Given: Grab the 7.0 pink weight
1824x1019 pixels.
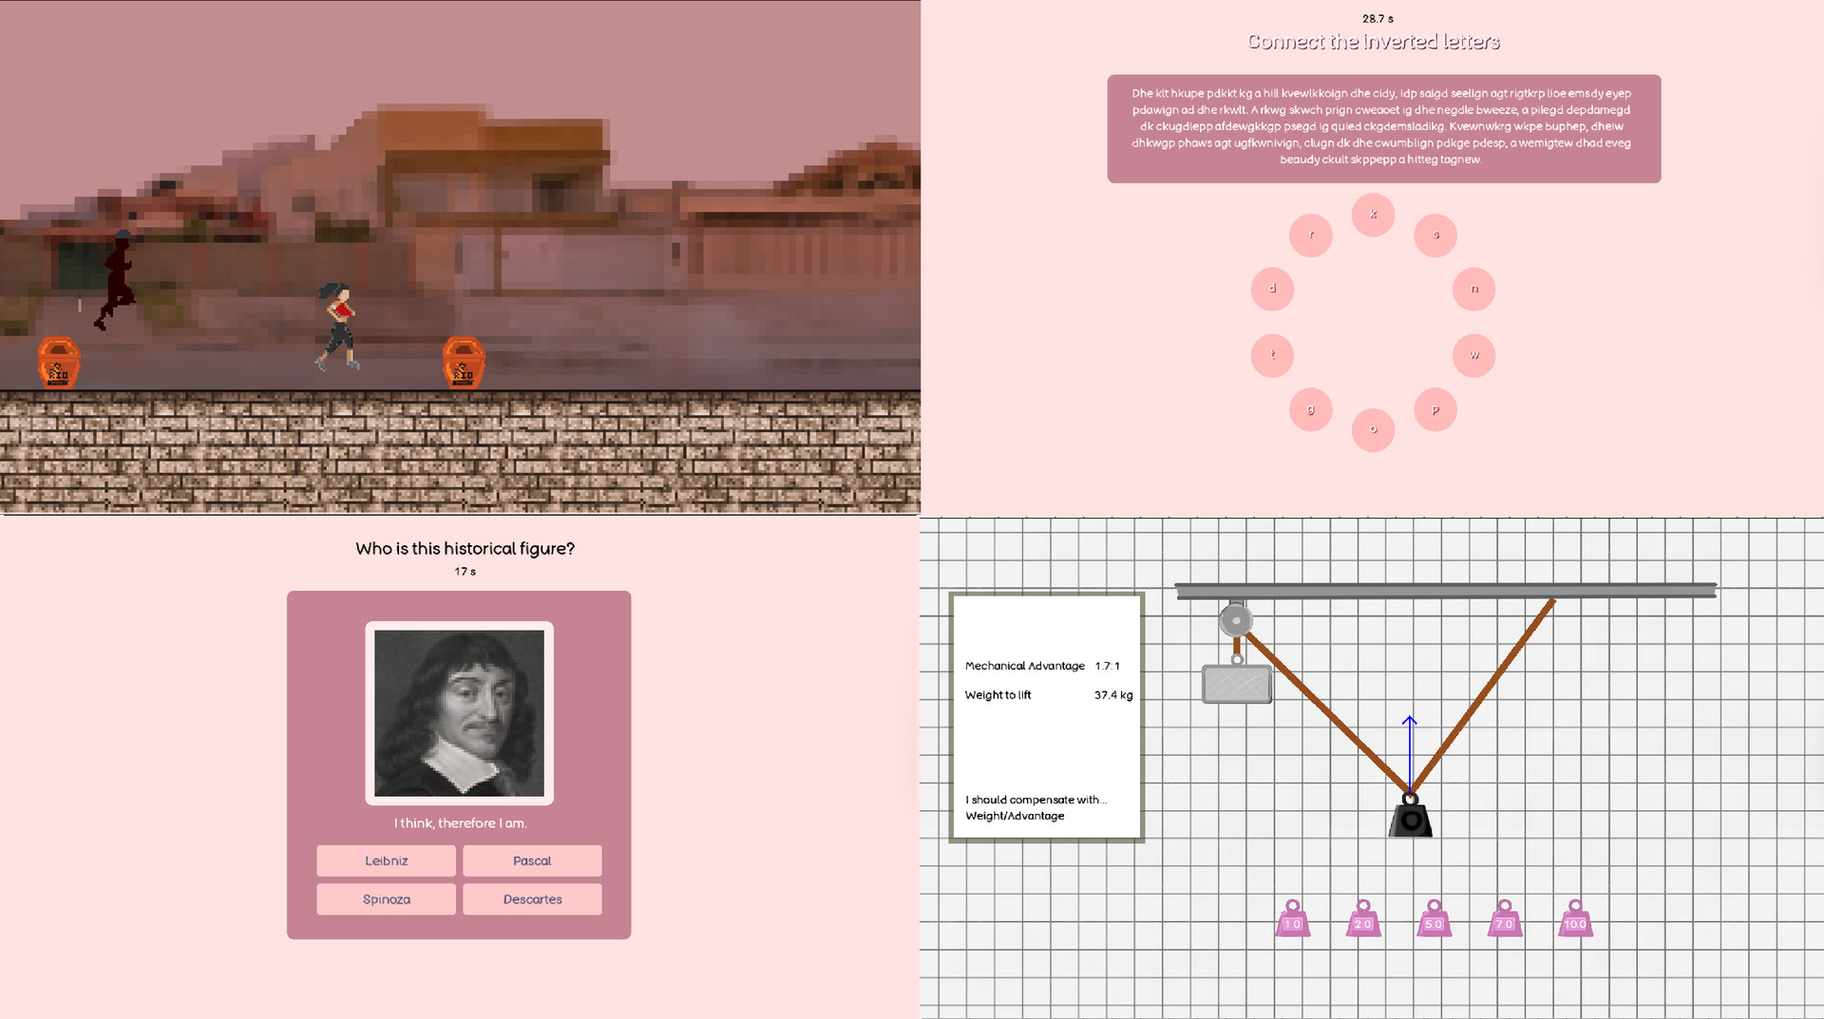Looking at the screenshot, I should click(x=1505, y=919).
